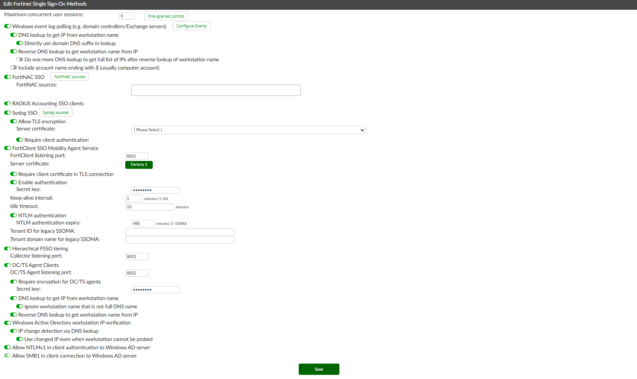This screenshot has height=379, width=637.
Task: Click Idle timeout field
Action: point(149,207)
